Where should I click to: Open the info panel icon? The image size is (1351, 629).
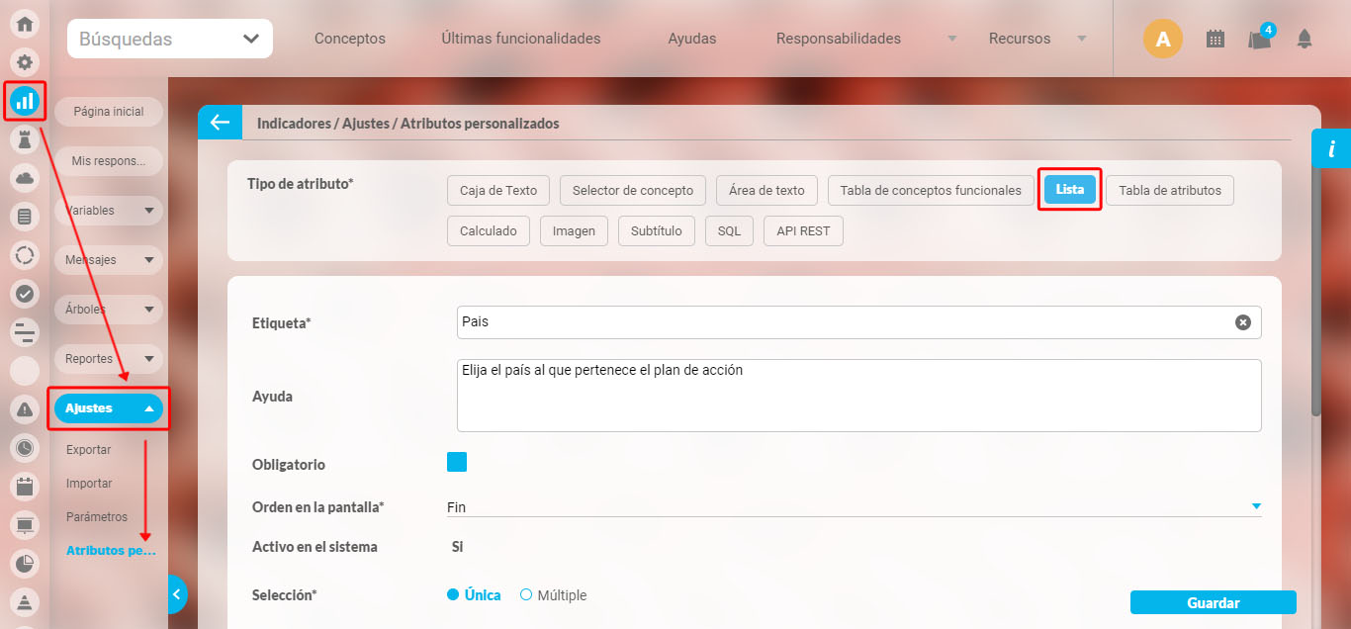1331,149
